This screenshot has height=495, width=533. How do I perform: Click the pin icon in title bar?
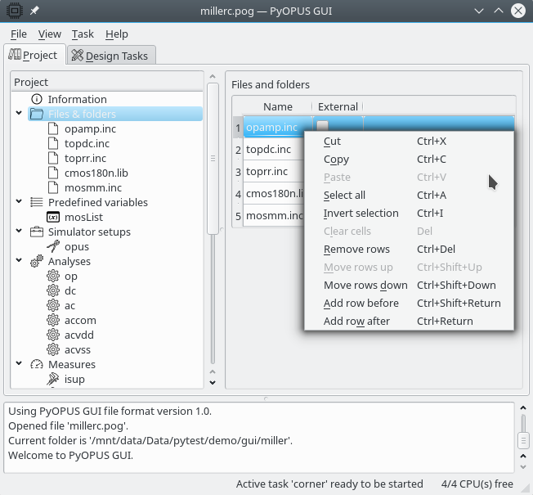pos(35,11)
